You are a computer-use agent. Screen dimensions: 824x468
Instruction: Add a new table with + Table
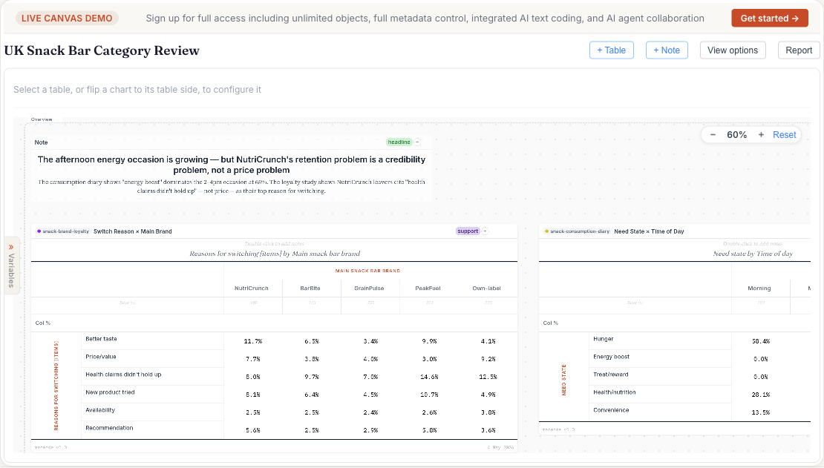611,50
